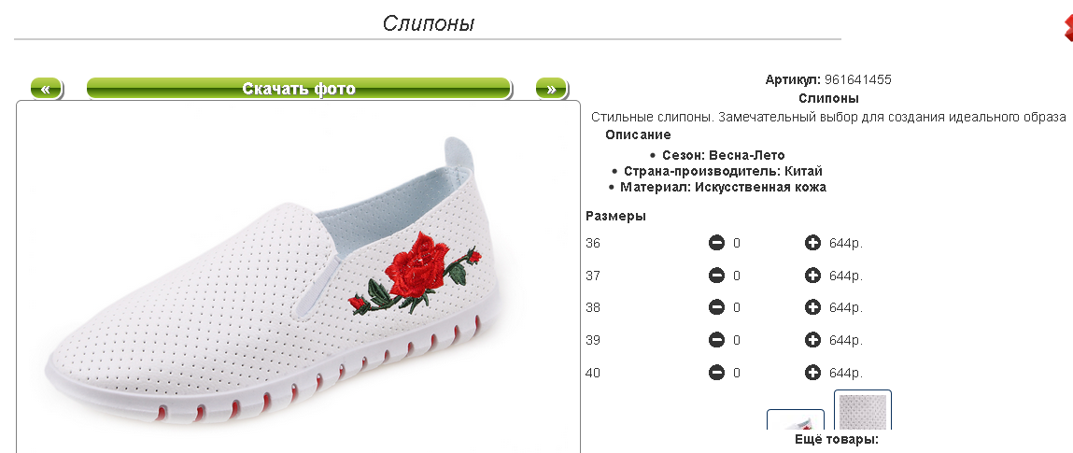Add one pair of size 40

click(812, 373)
